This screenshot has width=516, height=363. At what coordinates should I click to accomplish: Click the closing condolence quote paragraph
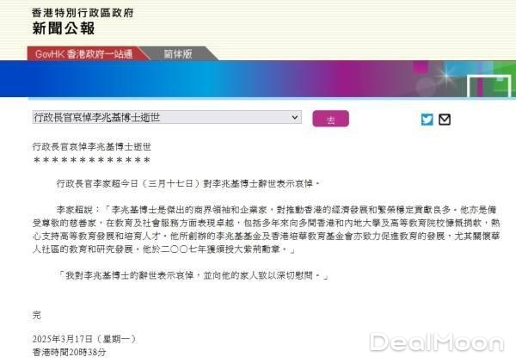tap(193, 275)
